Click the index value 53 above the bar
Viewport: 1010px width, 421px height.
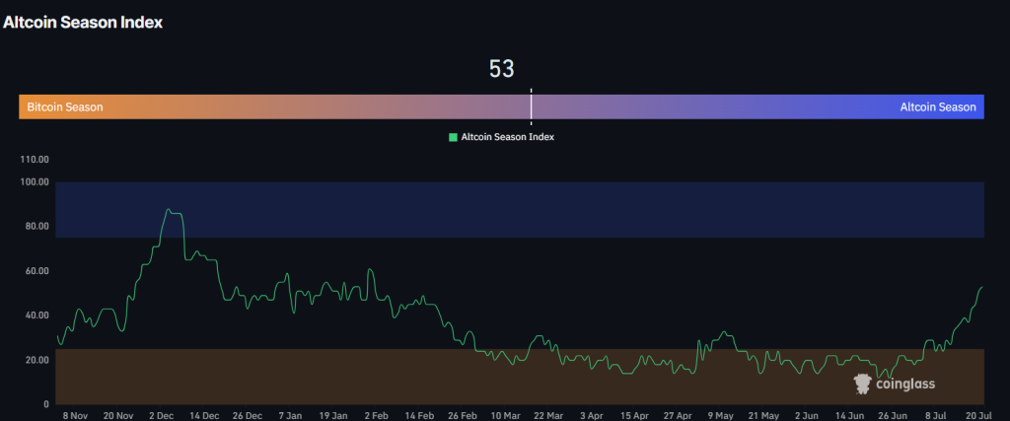(502, 69)
